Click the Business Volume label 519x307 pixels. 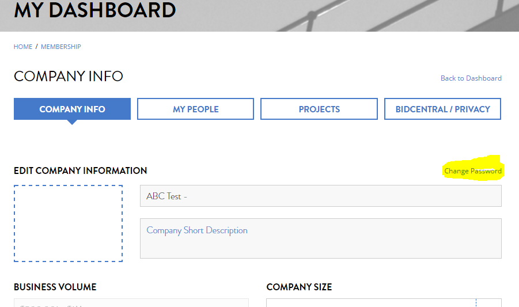click(55, 287)
